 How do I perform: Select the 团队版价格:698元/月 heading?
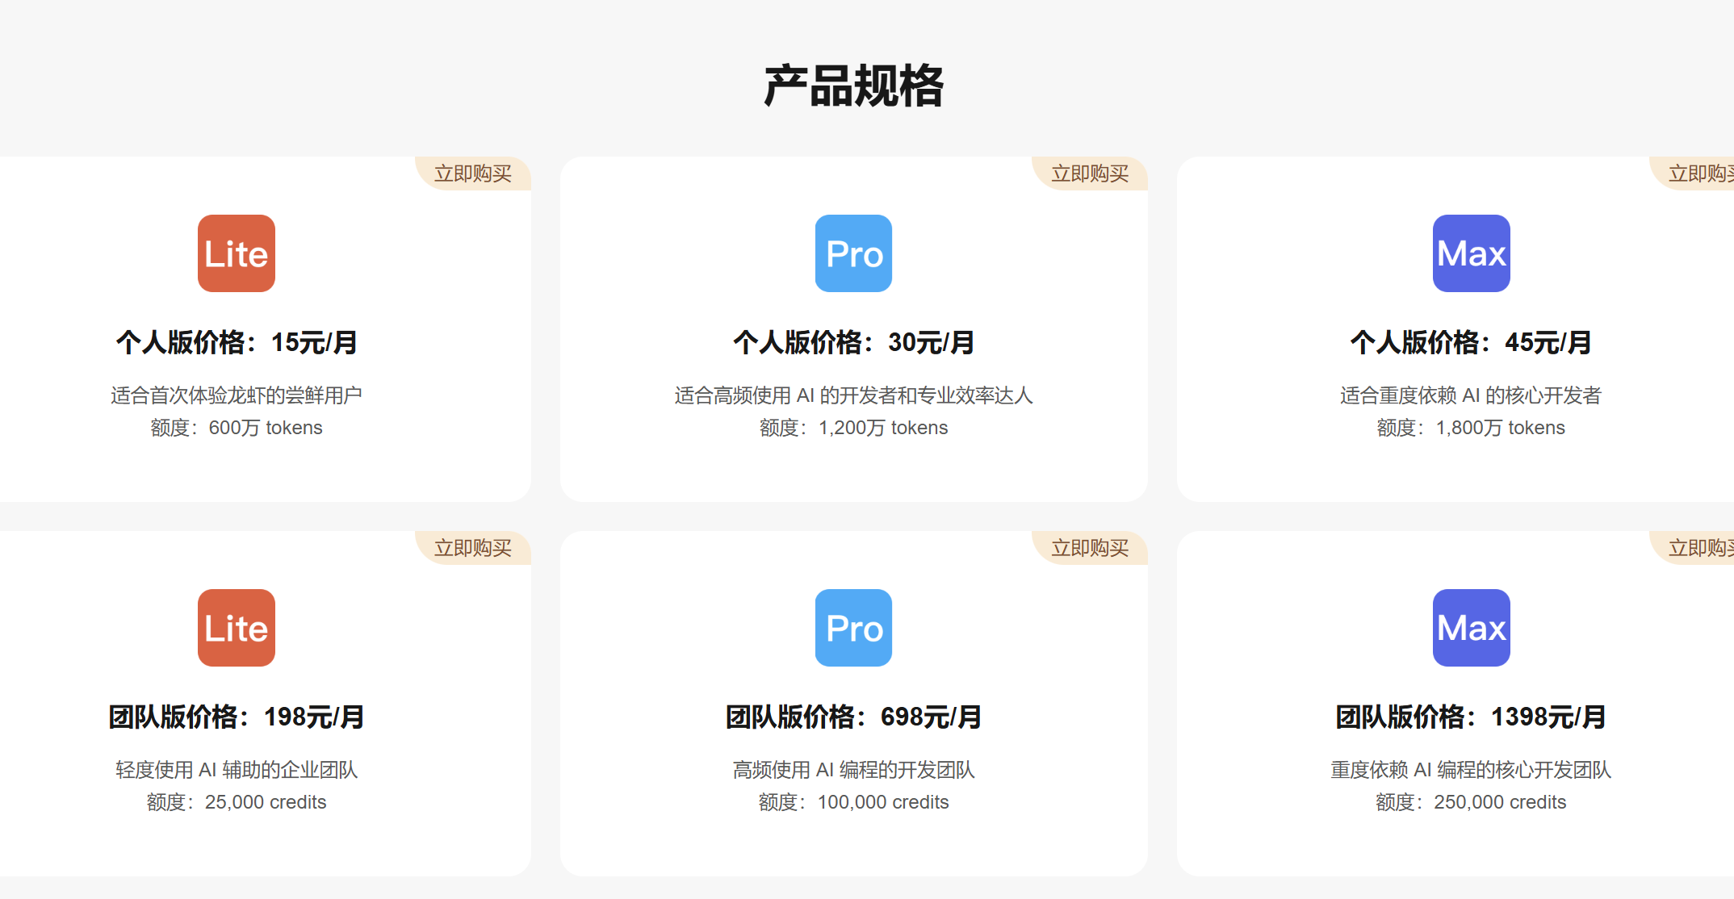click(853, 717)
